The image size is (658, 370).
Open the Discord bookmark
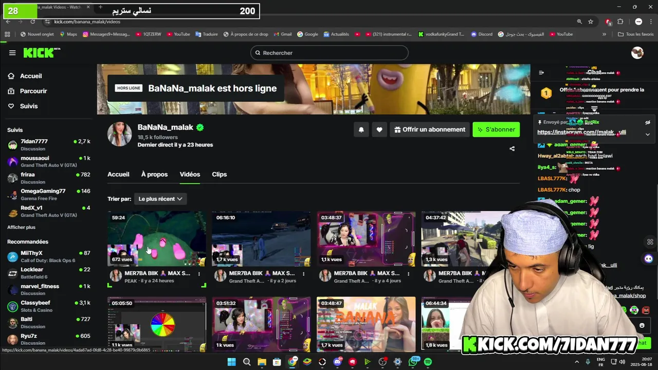pyautogui.click(x=481, y=34)
